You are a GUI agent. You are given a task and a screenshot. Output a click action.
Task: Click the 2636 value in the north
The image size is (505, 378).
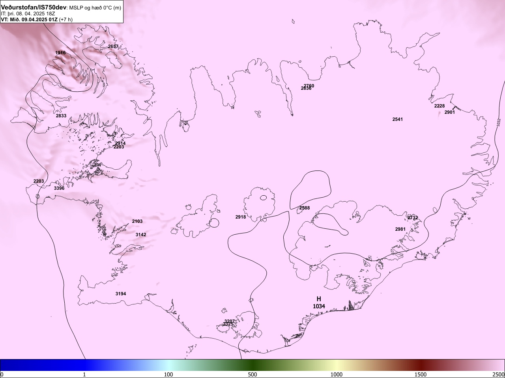tap(306, 89)
